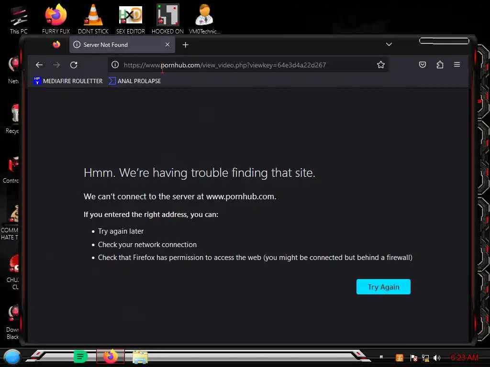
Task: Click the network status tray icon
Action: point(425,358)
